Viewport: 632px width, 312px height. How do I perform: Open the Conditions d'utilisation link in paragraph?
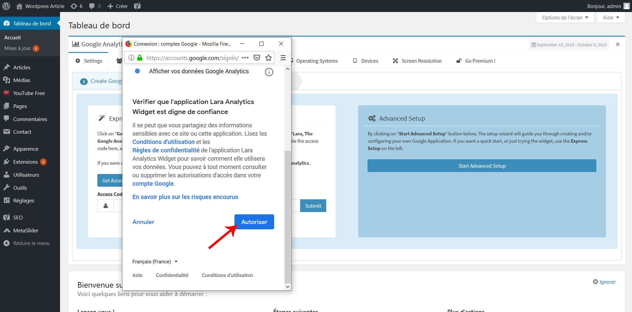[x=163, y=142]
